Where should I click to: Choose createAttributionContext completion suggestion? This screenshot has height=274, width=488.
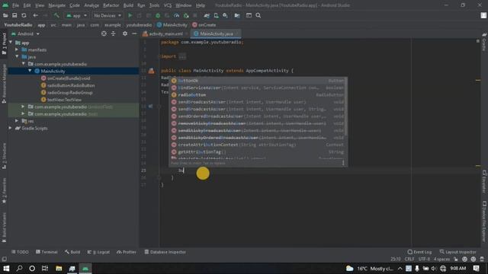tap(258, 145)
